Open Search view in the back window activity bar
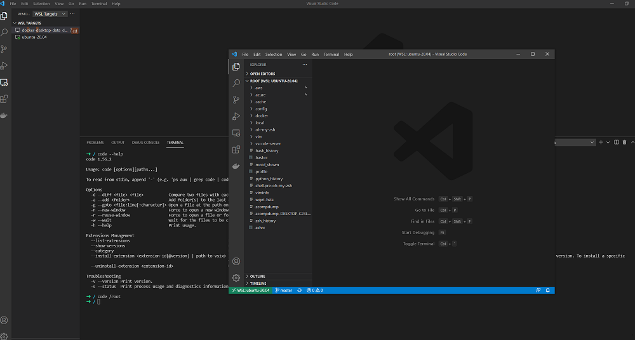 coord(4,32)
